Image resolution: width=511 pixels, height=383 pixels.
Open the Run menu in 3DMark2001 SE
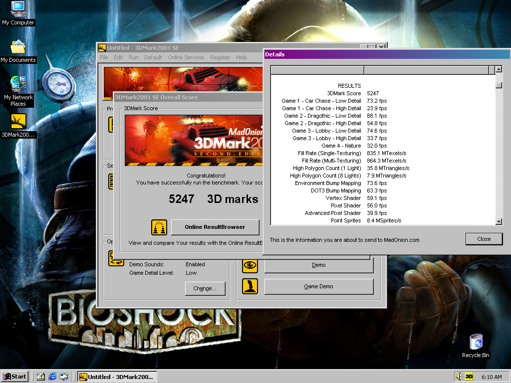133,57
